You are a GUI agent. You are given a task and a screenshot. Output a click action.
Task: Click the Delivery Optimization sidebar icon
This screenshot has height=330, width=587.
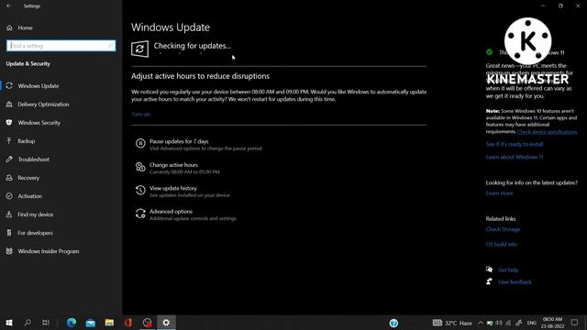[9, 104]
